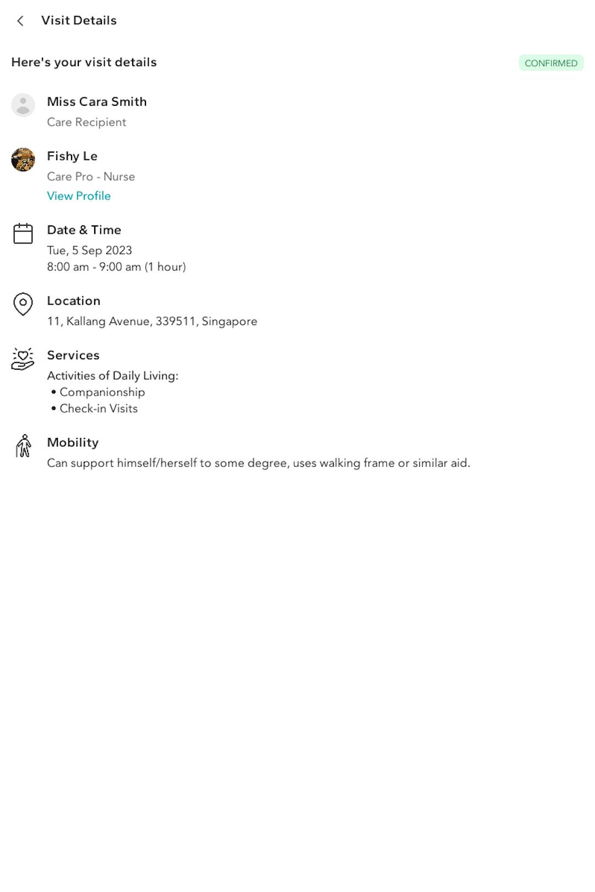Open Fishy Le's profile photo thumbnail

point(23,160)
